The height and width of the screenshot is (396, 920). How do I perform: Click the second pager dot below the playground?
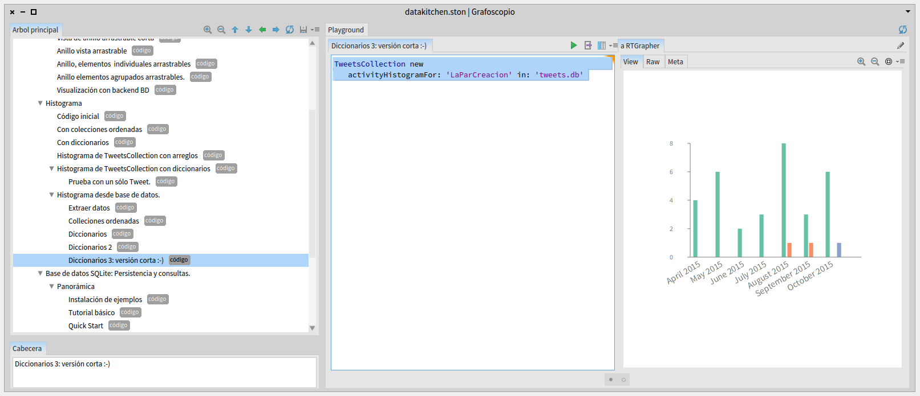tap(623, 379)
